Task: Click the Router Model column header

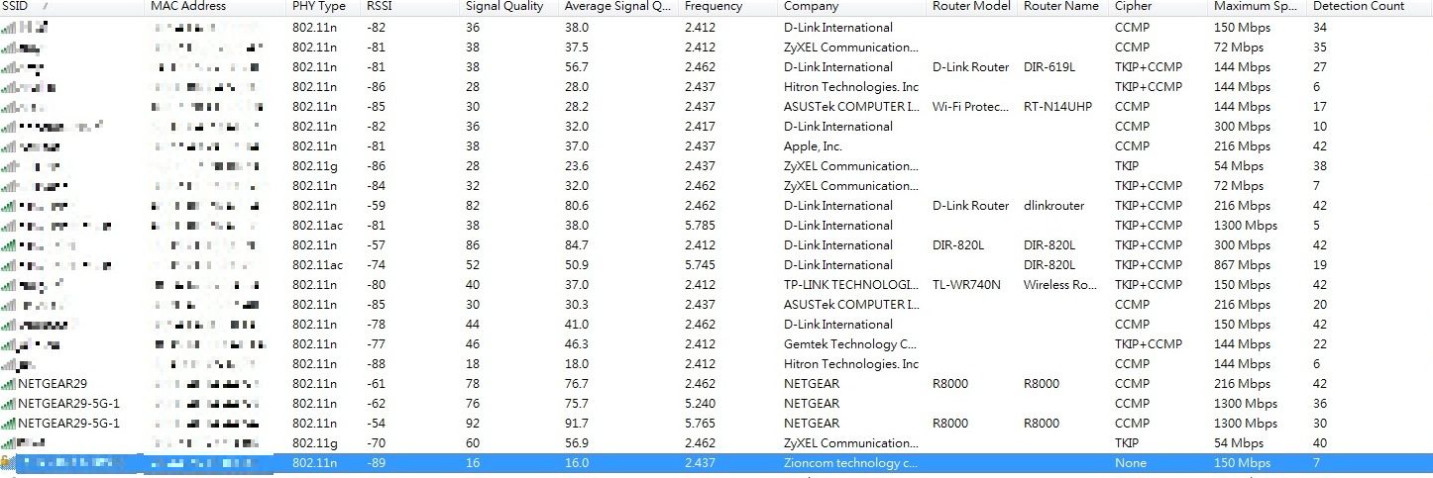Action: [x=970, y=7]
